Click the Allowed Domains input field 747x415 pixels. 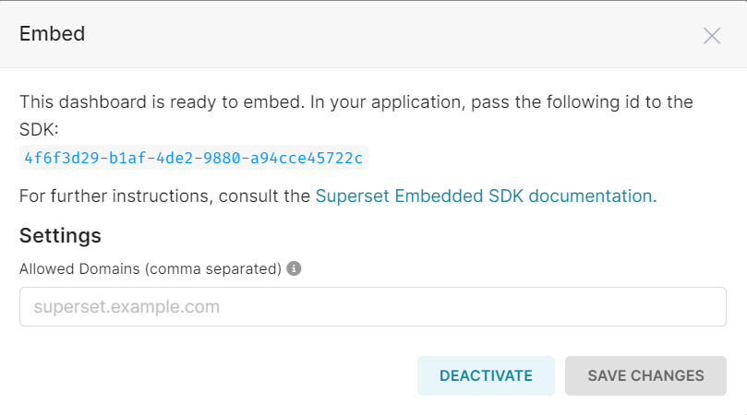click(372, 306)
